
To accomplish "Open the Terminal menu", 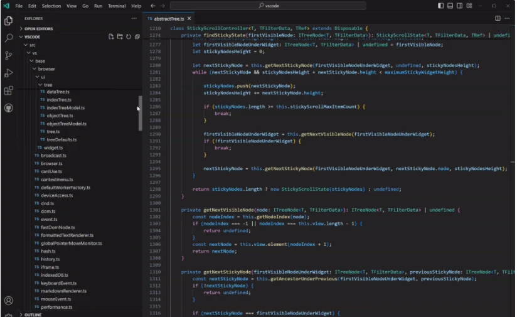I will click(x=117, y=6).
